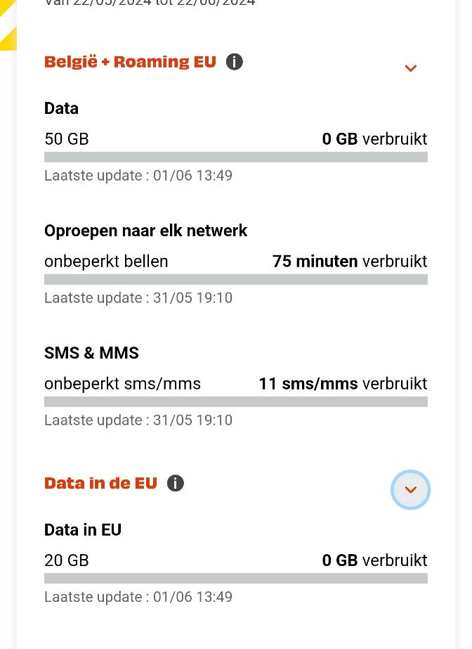
Task: Open the info icon next to Data in de EU
Action: pos(176,483)
